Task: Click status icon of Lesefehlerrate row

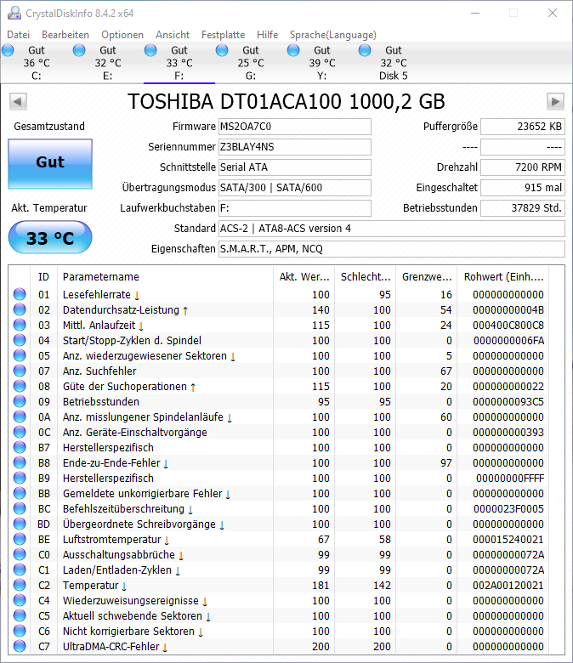Action: coord(20,294)
